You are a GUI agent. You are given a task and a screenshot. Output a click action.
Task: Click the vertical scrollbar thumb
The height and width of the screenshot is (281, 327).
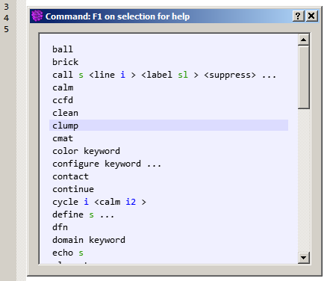303,77
